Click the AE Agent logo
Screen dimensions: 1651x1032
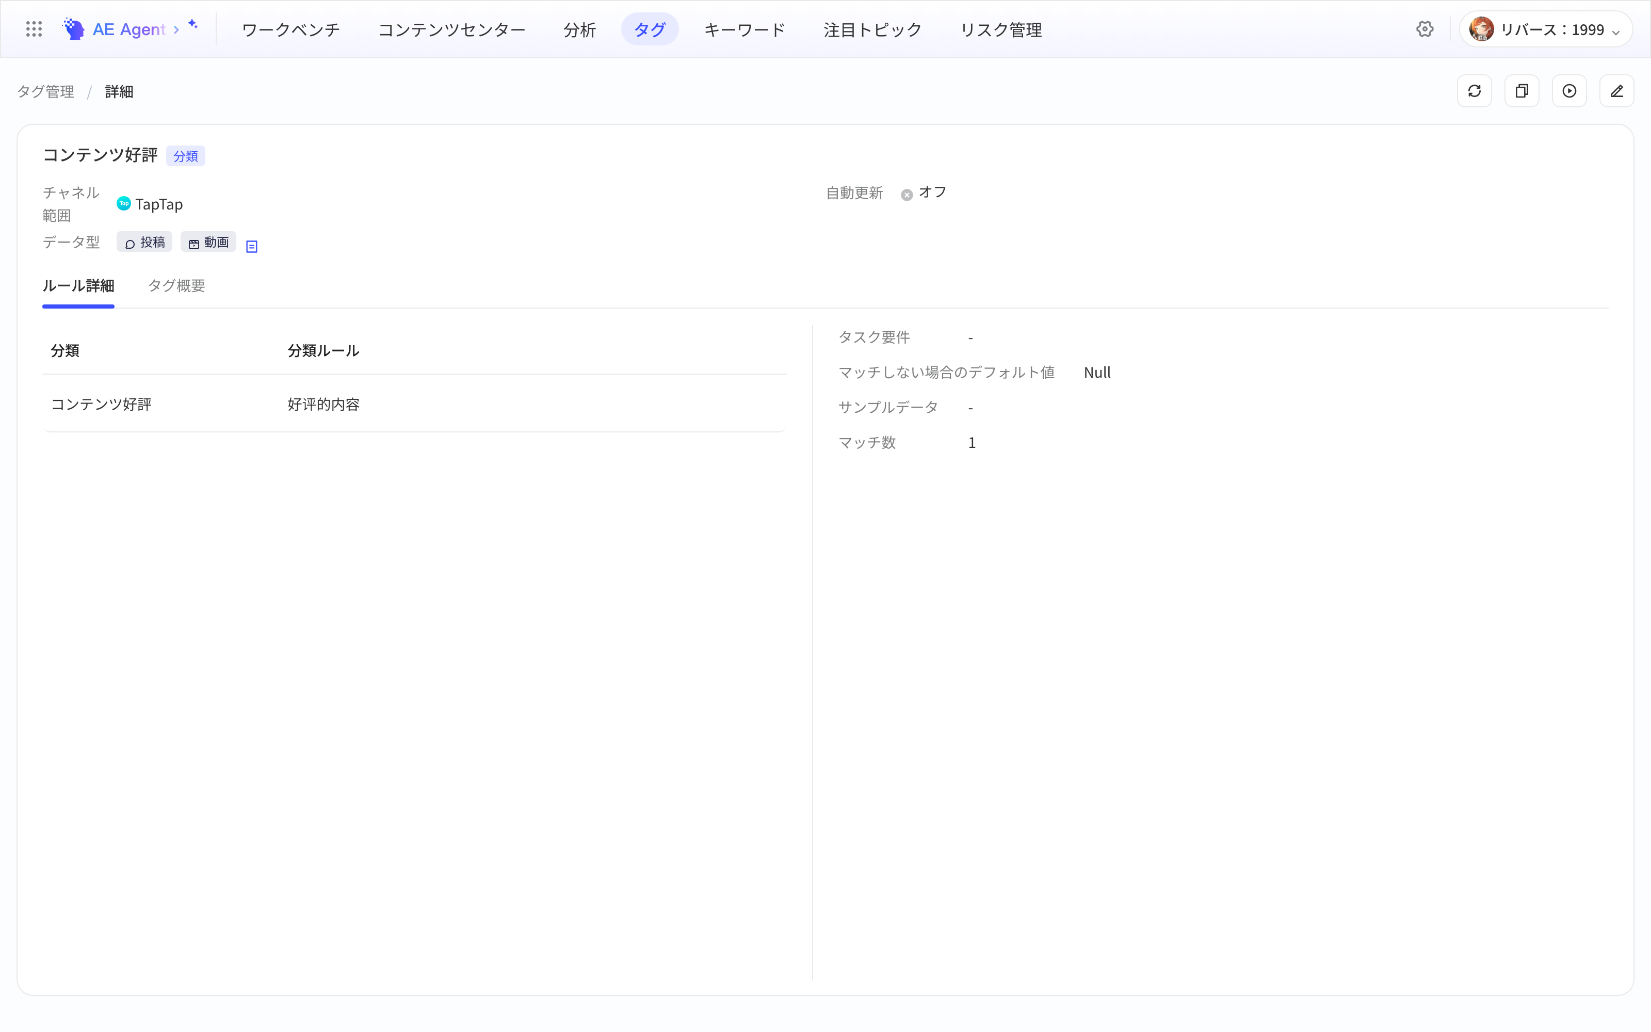point(114,29)
